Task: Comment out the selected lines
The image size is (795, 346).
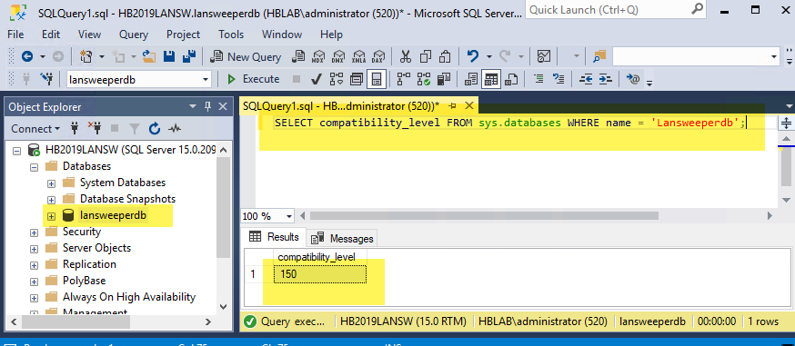Action: pyautogui.click(x=539, y=79)
